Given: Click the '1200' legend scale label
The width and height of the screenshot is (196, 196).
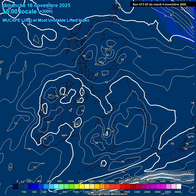Looking at the screenshot, I should [81, 181].
